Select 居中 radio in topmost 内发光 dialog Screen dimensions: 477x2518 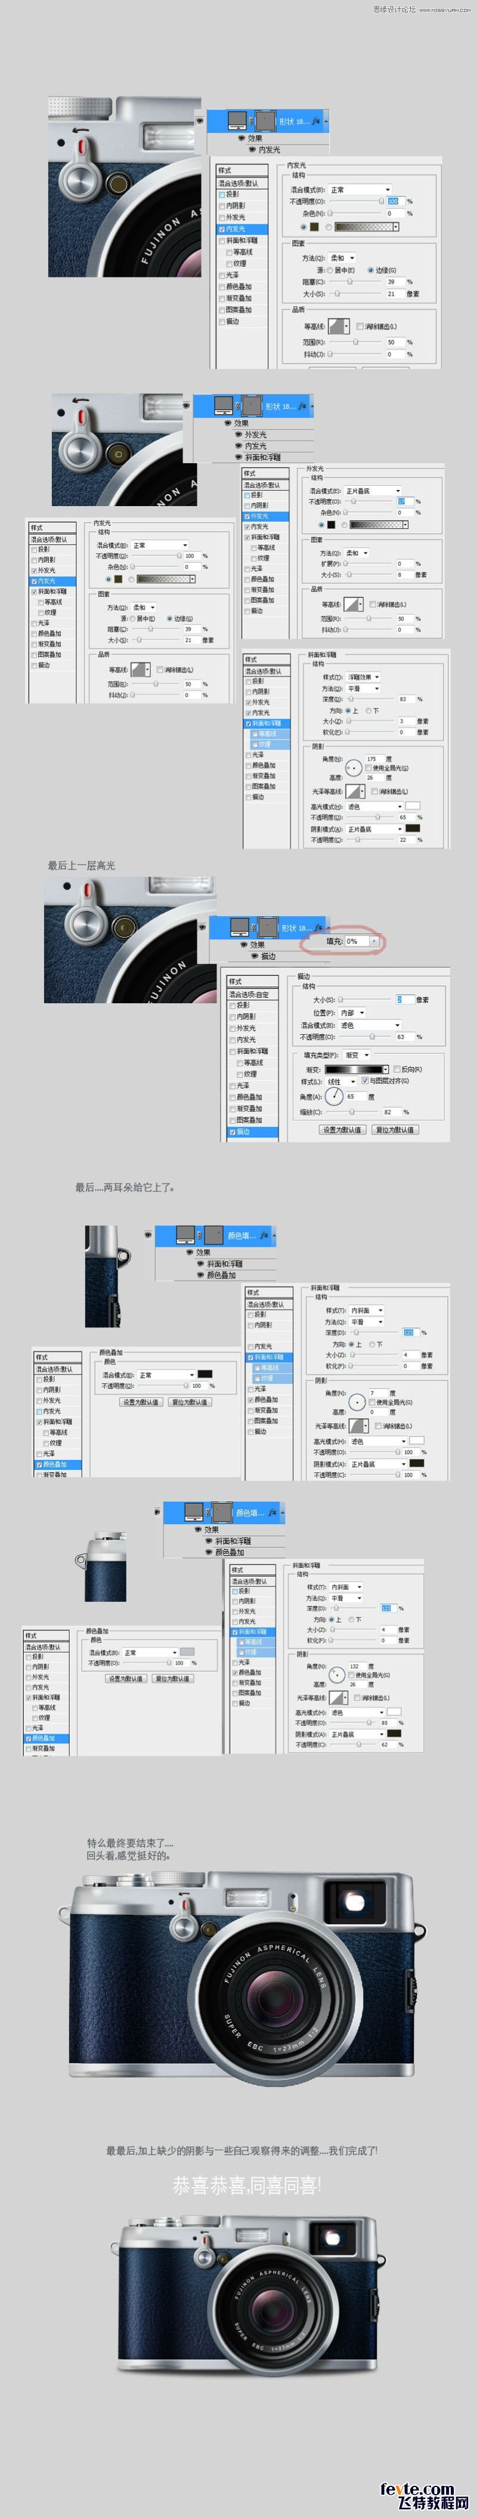pyautogui.click(x=332, y=270)
